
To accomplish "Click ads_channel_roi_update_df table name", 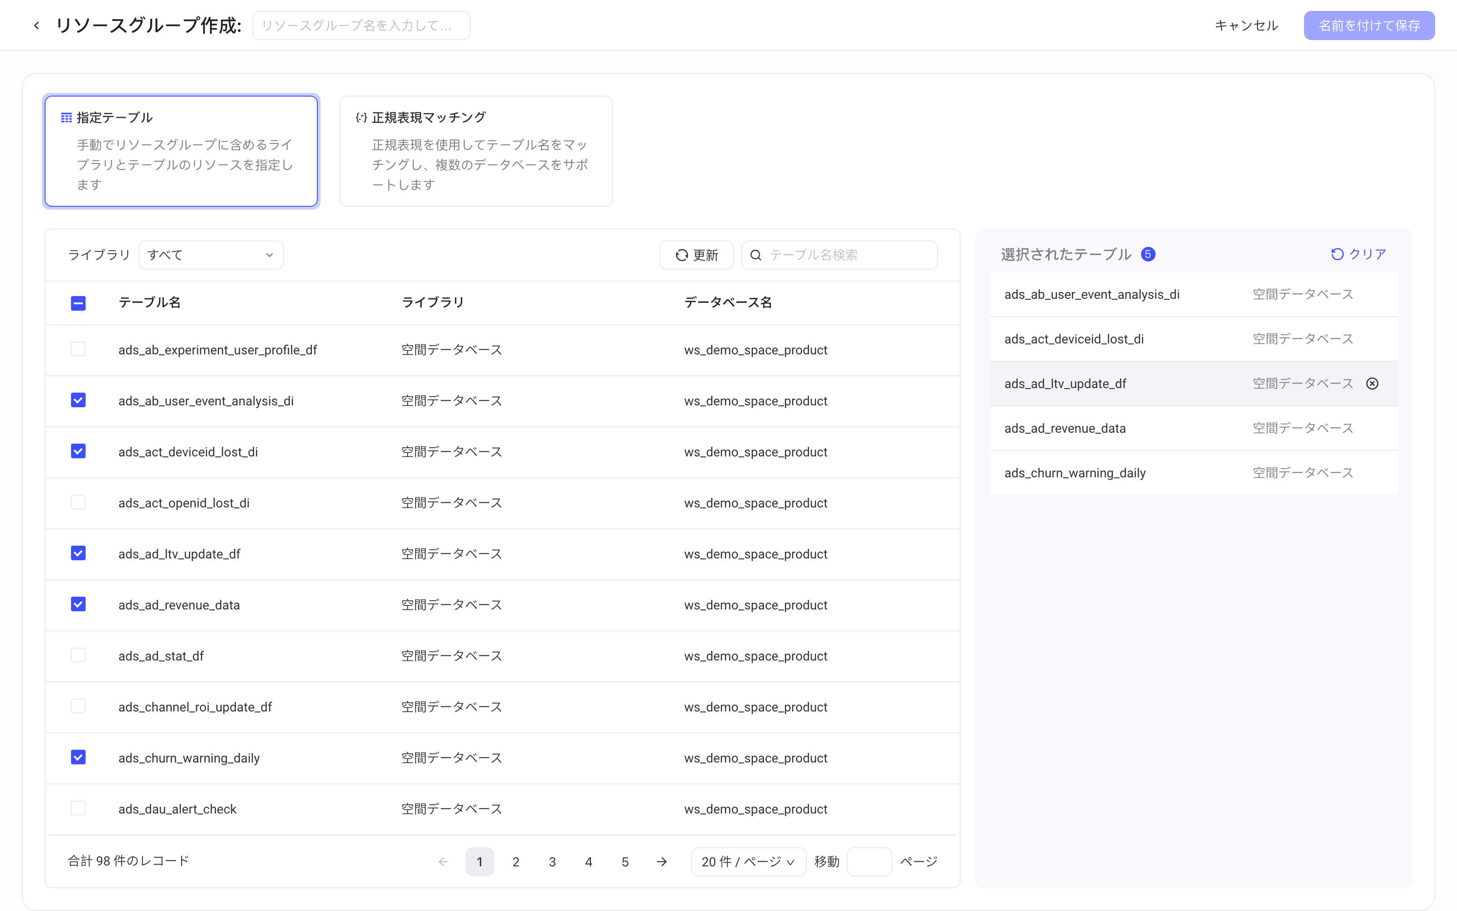I will 195,707.
